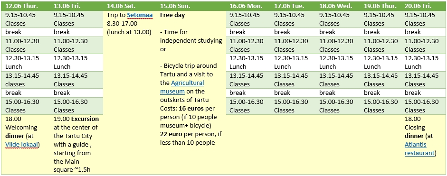
Task: Click the Free day heading text
Action: pos(172,15)
